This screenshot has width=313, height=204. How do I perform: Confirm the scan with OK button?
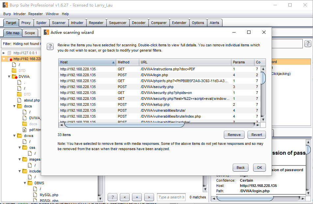point(259,168)
